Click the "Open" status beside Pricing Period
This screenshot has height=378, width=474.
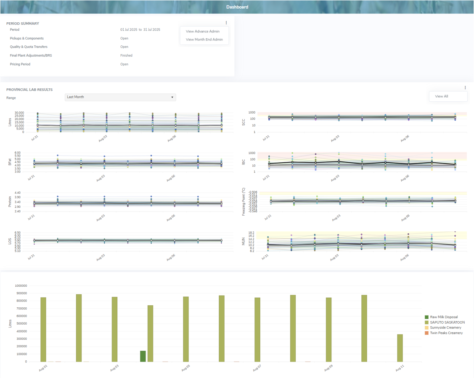[x=124, y=64]
